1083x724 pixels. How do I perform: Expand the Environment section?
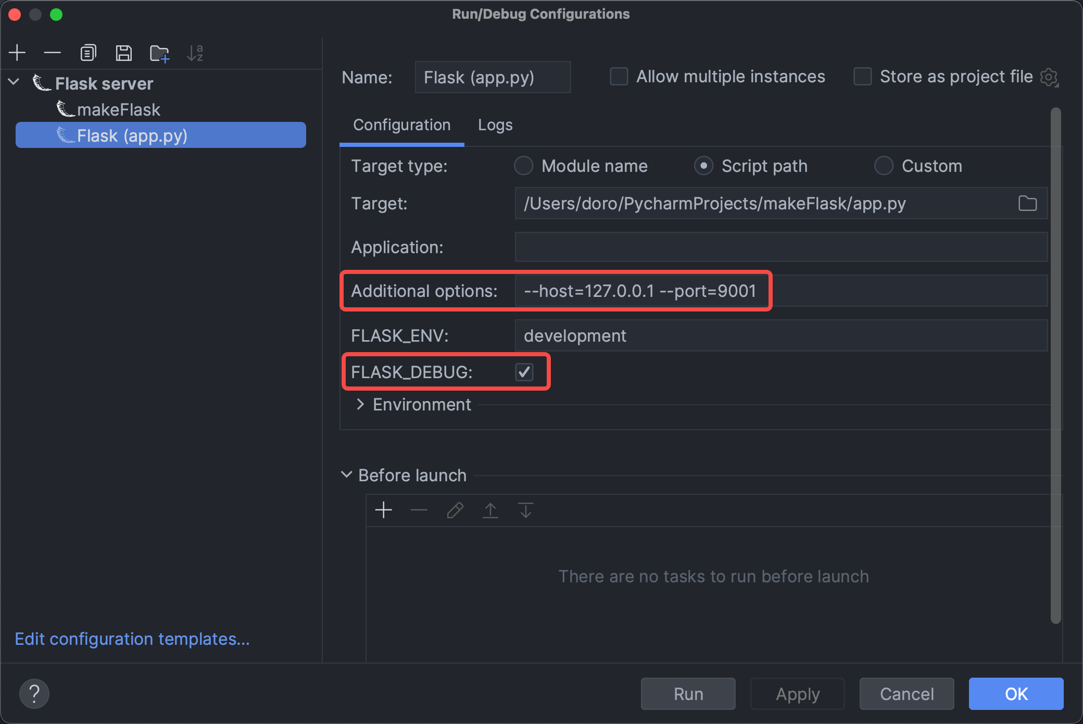360,404
